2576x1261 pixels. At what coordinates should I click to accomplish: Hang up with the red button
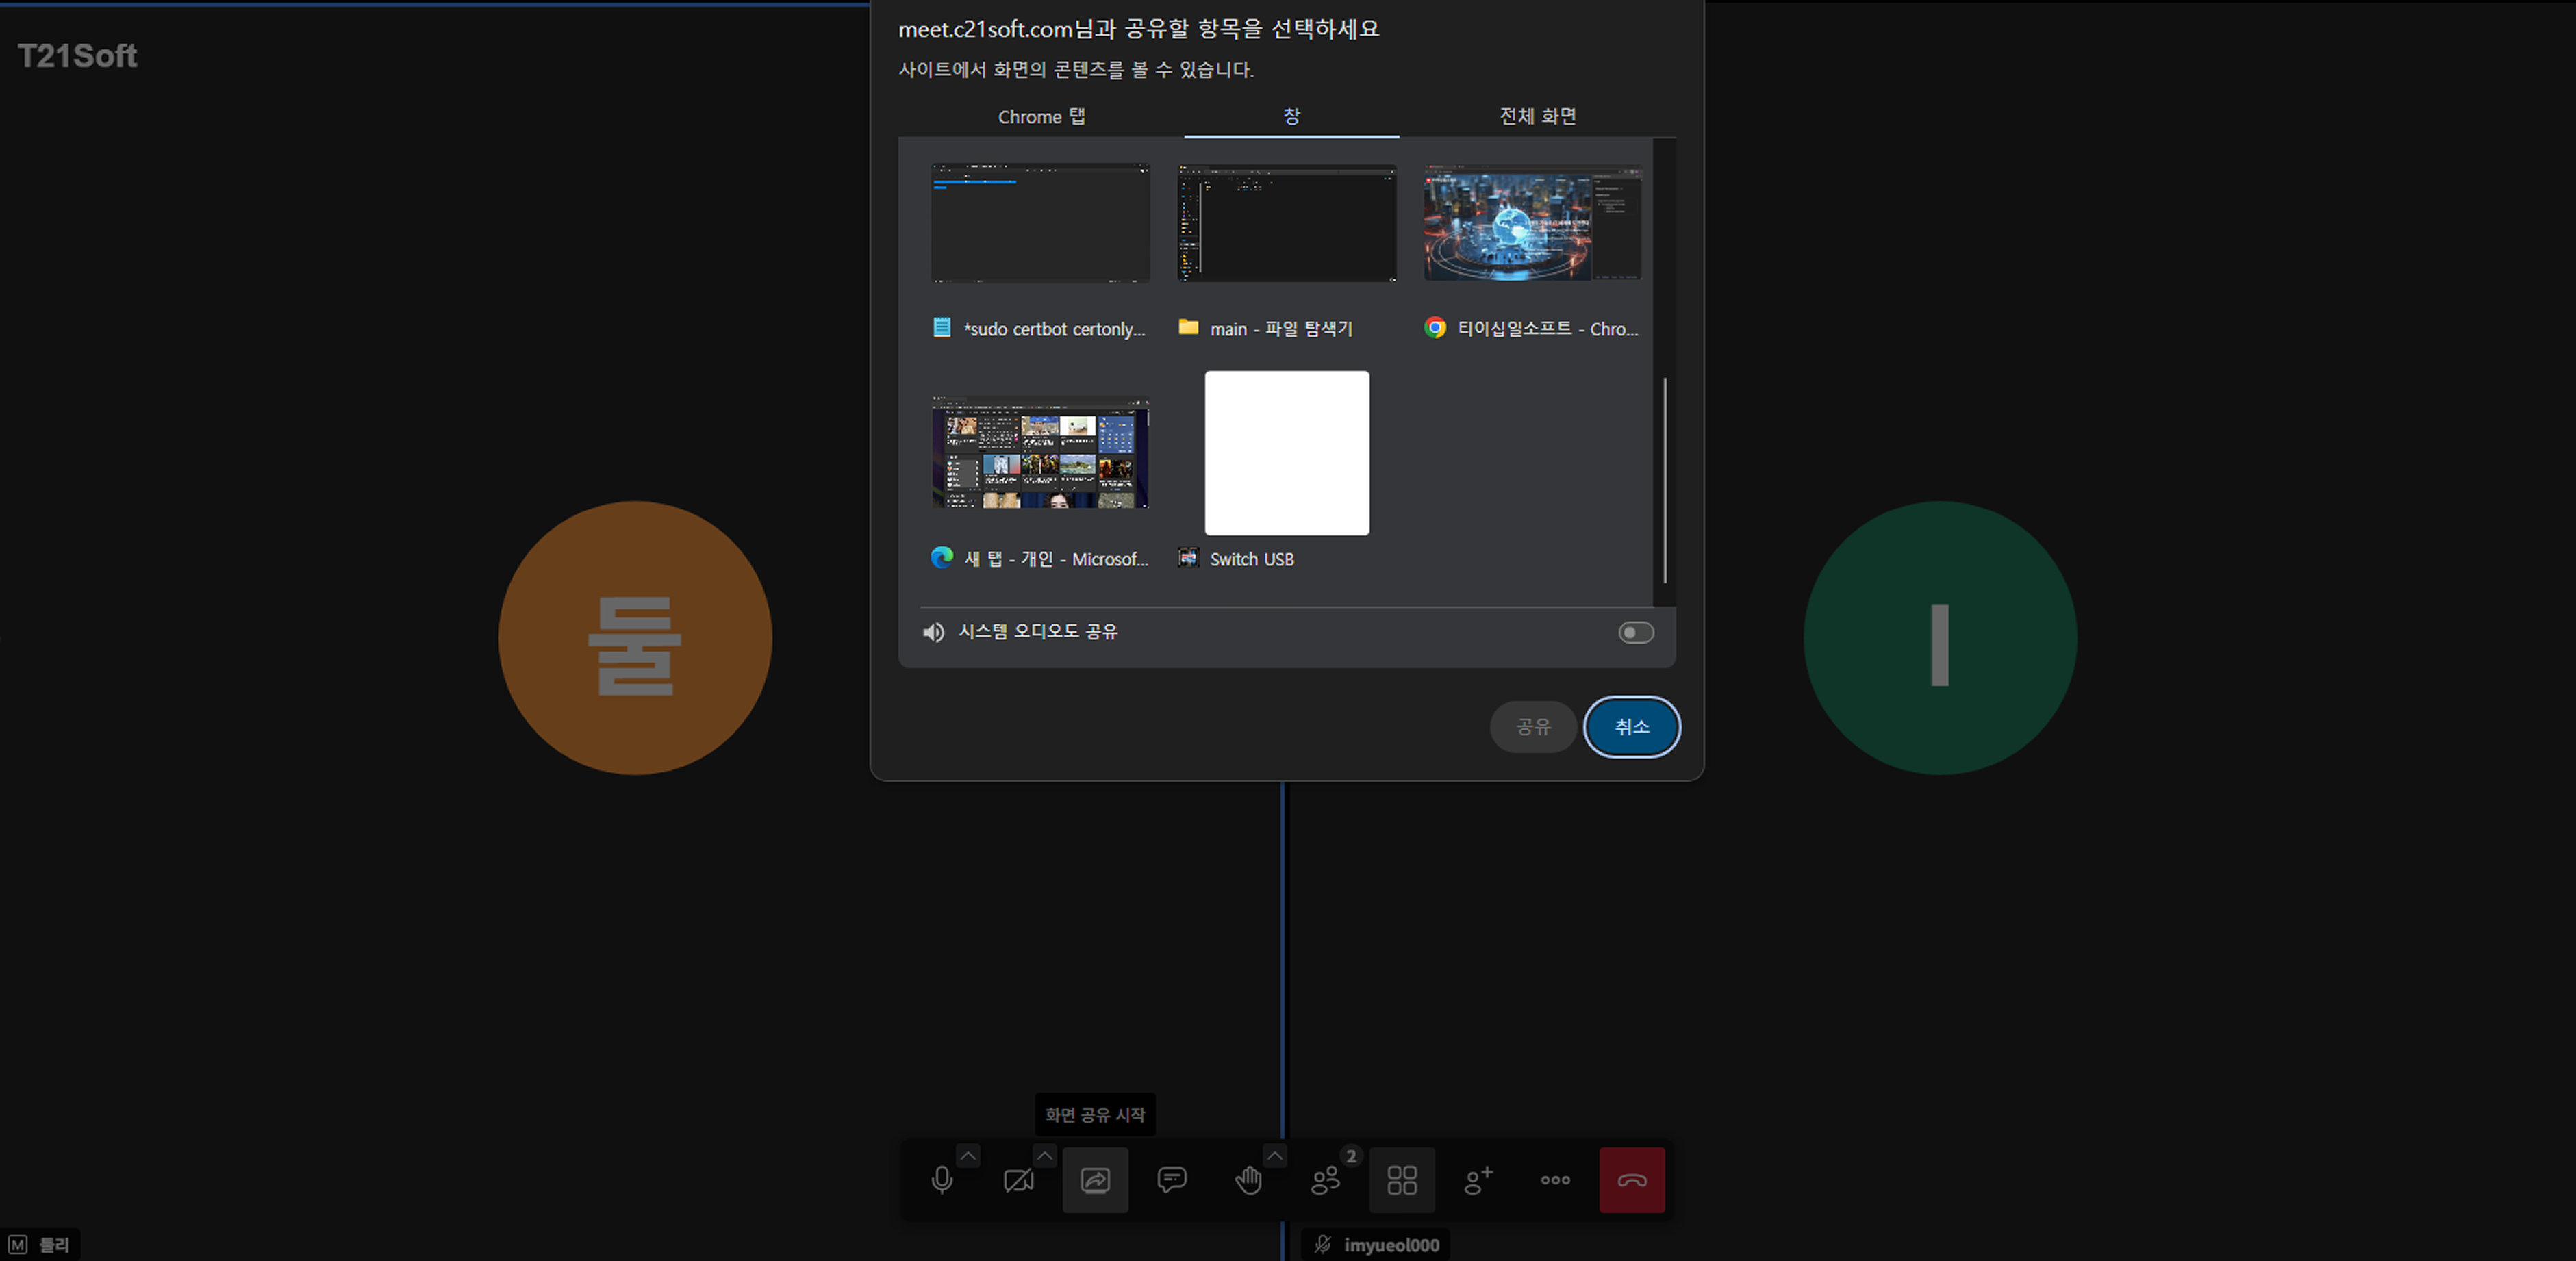[x=1631, y=1180]
